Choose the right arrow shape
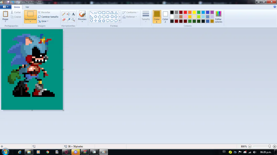This screenshot has height=155, width=277. (x=108, y=17)
